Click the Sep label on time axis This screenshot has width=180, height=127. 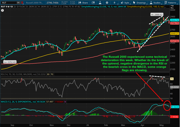click(x=12, y=125)
